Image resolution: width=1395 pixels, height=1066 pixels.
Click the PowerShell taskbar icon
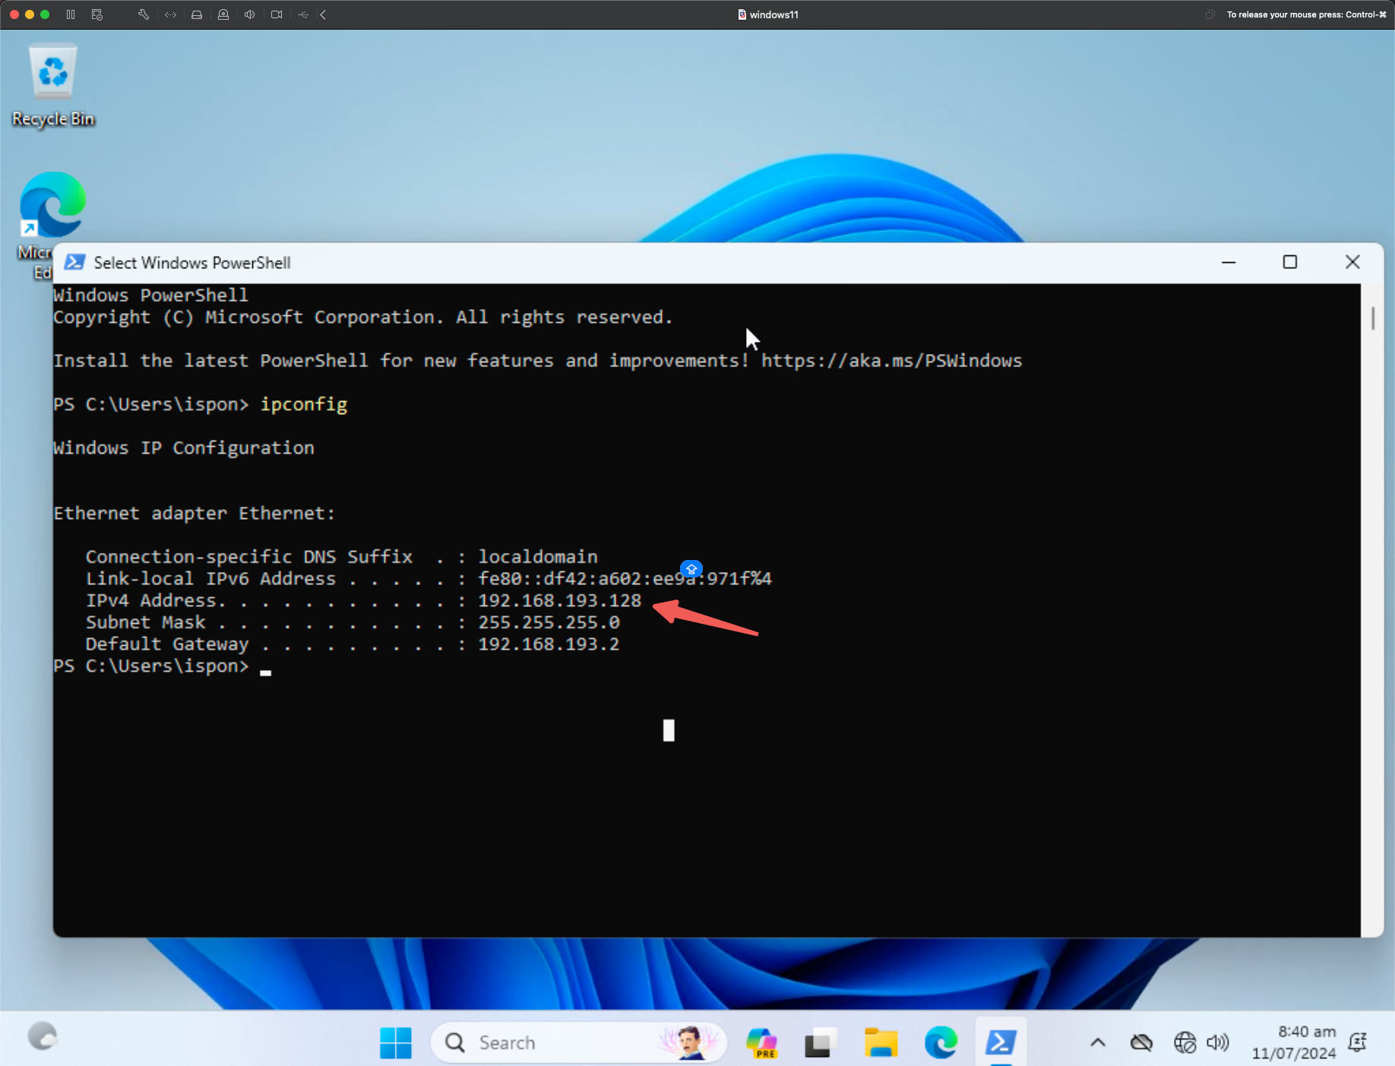(1001, 1042)
